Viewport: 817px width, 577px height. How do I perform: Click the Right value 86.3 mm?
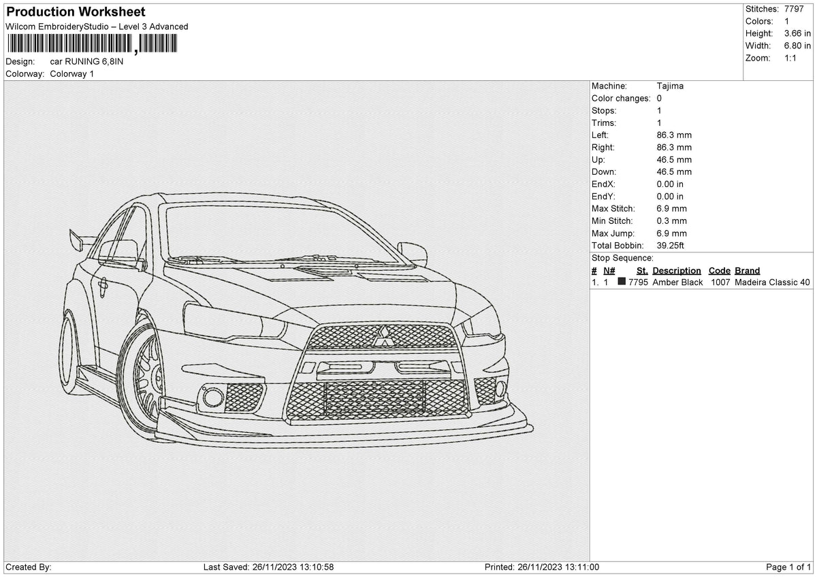point(674,147)
